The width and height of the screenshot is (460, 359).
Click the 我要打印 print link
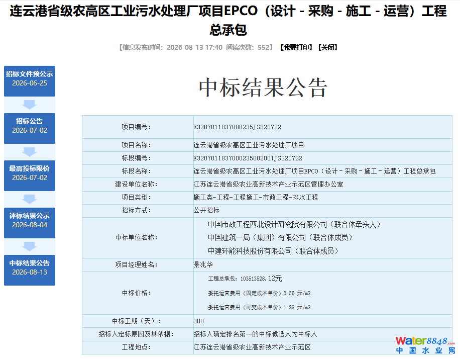click(296, 48)
